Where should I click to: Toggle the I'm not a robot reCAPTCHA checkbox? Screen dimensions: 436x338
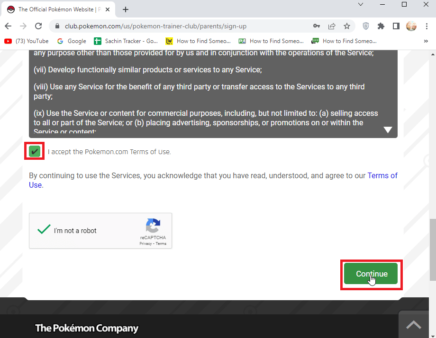44,229
